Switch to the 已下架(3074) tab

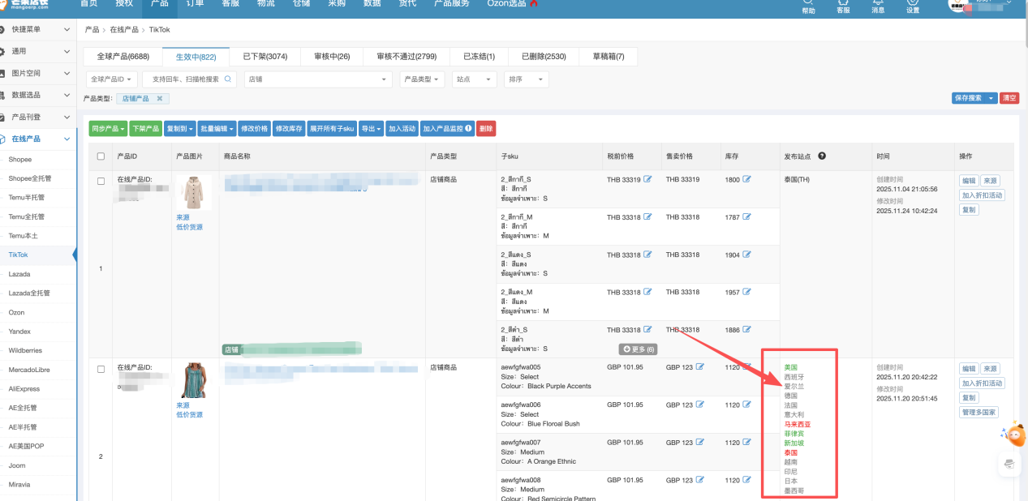click(x=265, y=57)
